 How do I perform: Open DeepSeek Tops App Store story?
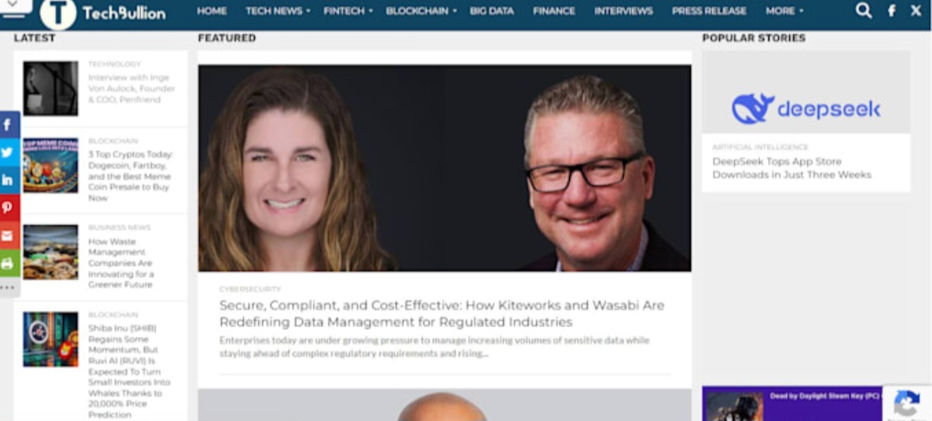pyautogui.click(x=792, y=168)
